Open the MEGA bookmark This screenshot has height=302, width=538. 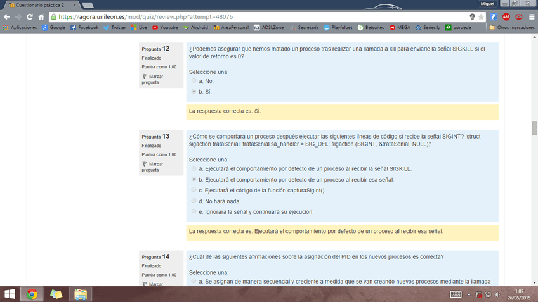point(400,27)
